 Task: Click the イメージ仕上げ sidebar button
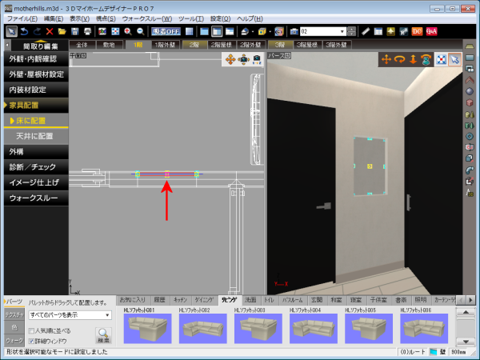[34, 182]
